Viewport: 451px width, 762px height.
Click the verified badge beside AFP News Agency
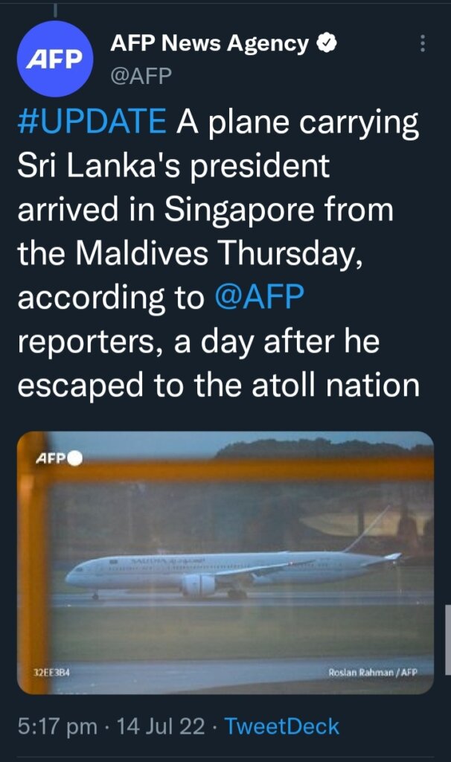coord(327,43)
